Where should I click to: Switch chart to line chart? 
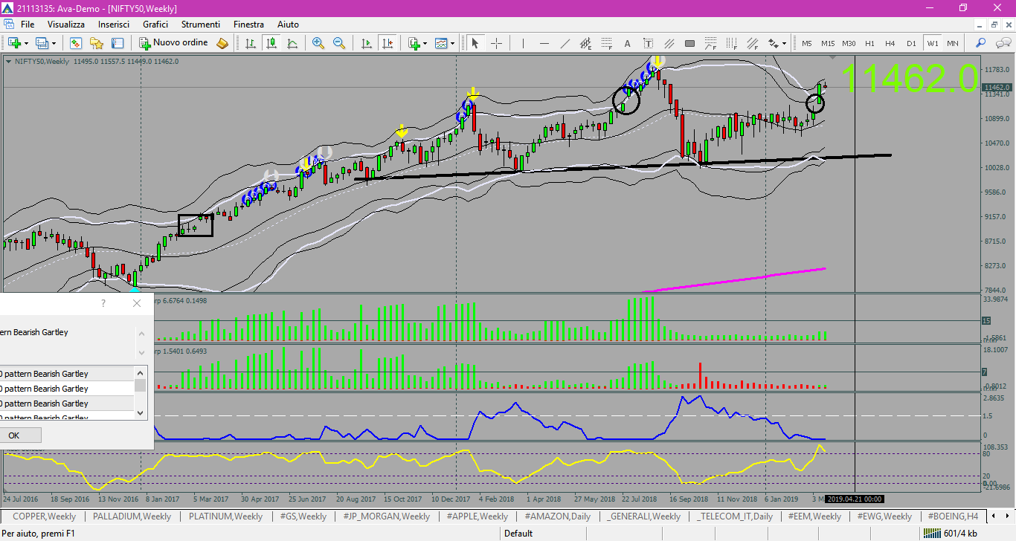(292, 43)
